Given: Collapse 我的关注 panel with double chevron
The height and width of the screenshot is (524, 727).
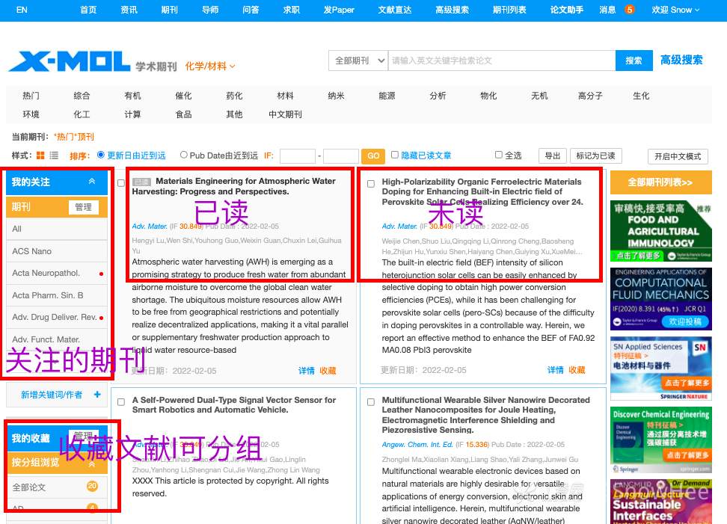Looking at the screenshot, I should (92, 182).
